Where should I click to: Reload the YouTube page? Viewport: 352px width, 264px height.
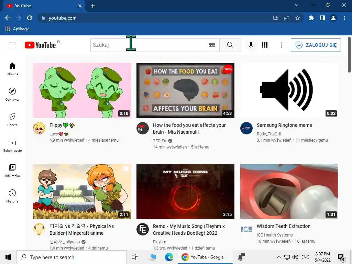[x=30, y=18]
